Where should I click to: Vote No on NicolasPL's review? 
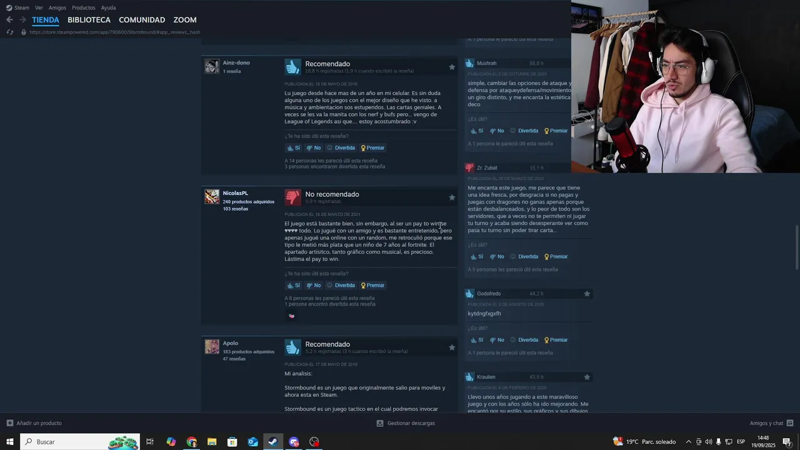point(313,286)
